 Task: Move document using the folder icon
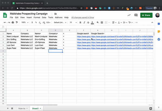55,14
